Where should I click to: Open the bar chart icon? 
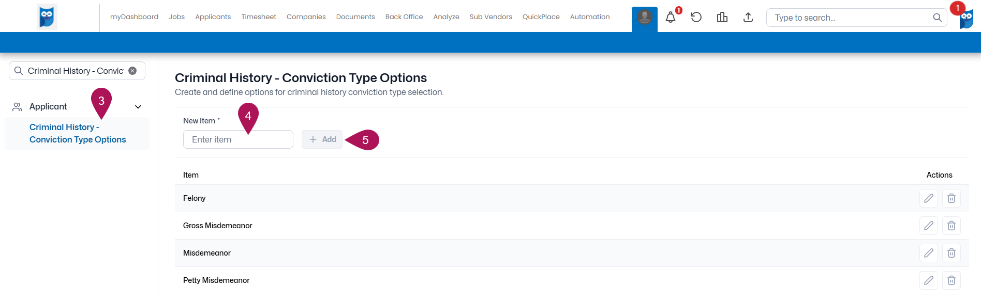pos(722,17)
